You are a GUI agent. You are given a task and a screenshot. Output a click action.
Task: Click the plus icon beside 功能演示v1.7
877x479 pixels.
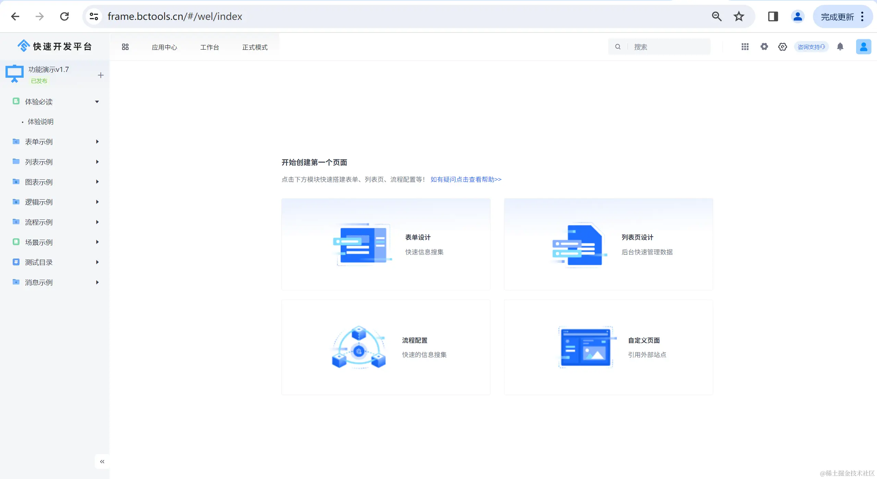[x=100, y=75]
